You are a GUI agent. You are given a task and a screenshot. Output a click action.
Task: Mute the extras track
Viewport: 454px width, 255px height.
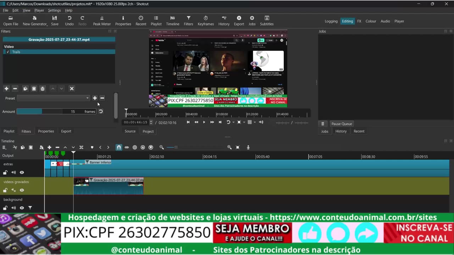coord(13,172)
